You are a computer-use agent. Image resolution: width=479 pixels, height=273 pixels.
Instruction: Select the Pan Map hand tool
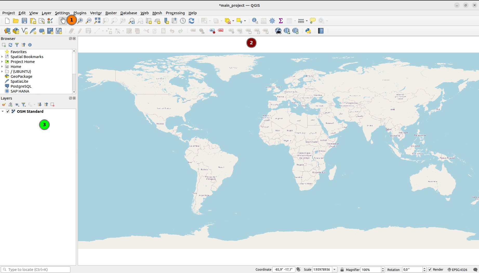point(63,21)
